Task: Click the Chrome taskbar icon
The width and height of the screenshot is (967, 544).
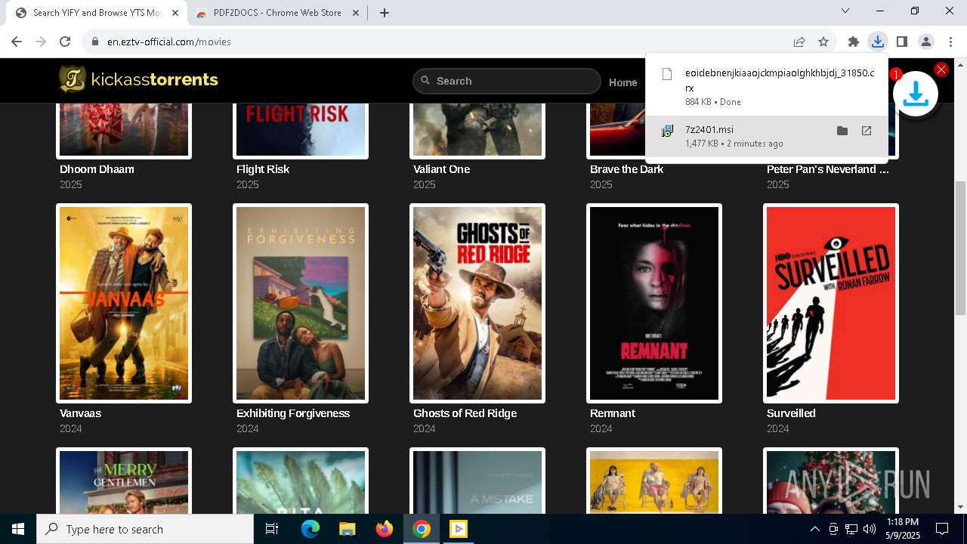Action: point(422,529)
